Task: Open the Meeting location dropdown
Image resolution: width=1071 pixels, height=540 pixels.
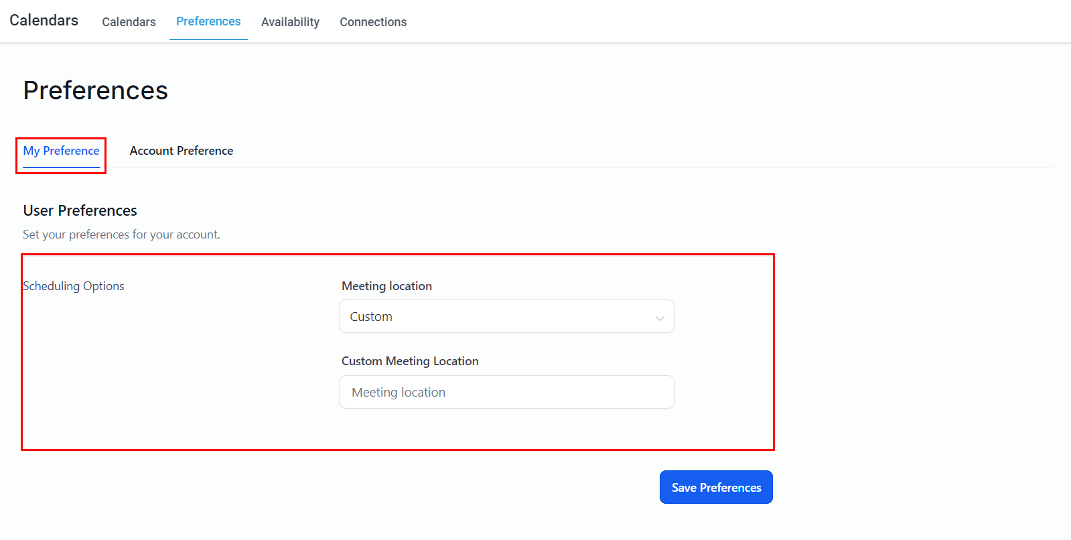Action: (x=506, y=316)
